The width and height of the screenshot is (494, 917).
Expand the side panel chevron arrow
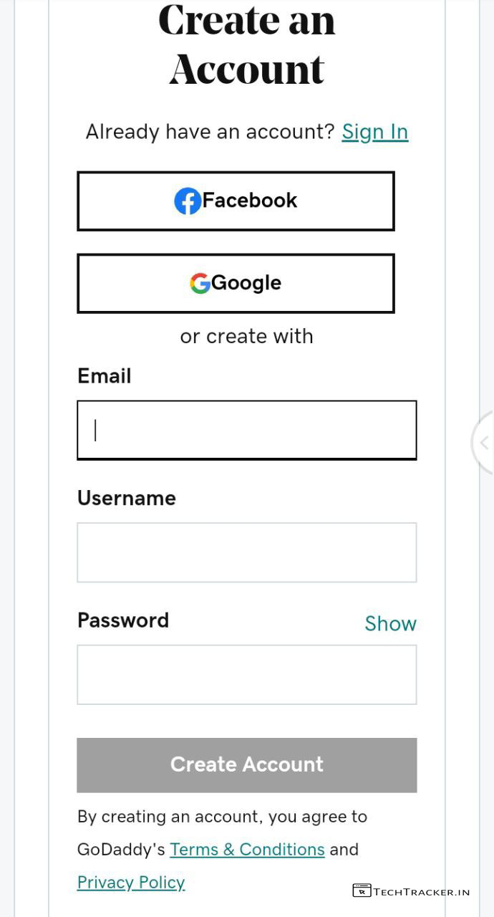pyautogui.click(x=485, y=443)
